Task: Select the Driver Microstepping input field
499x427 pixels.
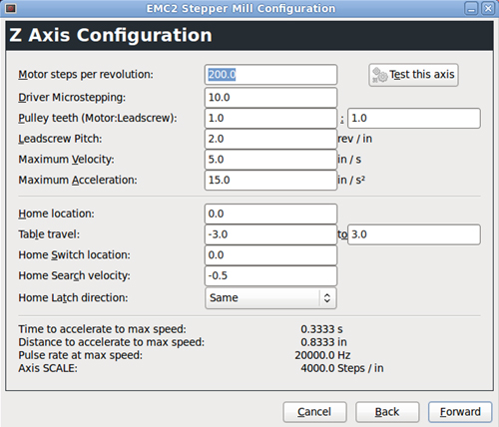Action: [270, 98]
